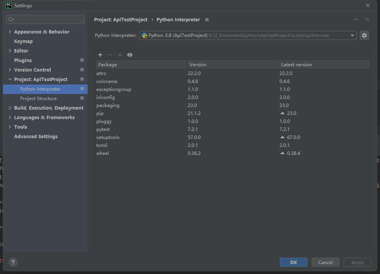Select the wheel package row

(232, 153)
